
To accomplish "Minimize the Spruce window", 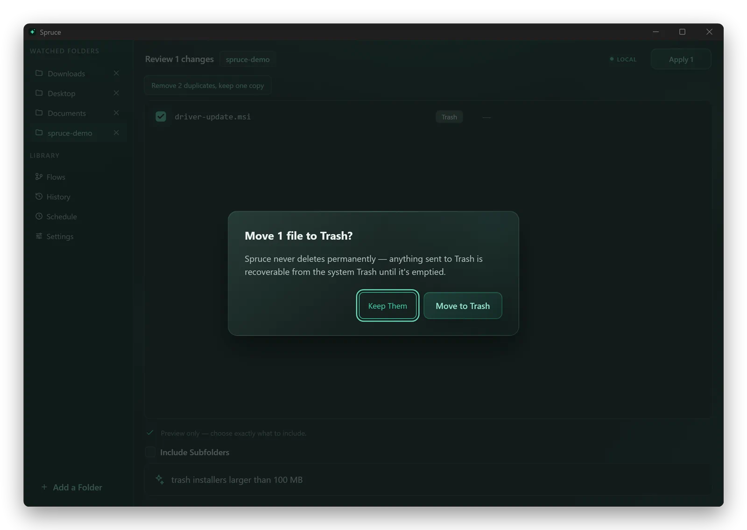I will click(x=655, y=32).
